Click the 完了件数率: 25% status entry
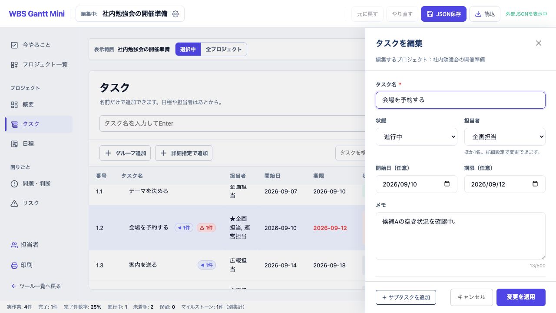The height and width of the screenshot is (313, 556). 83,307
